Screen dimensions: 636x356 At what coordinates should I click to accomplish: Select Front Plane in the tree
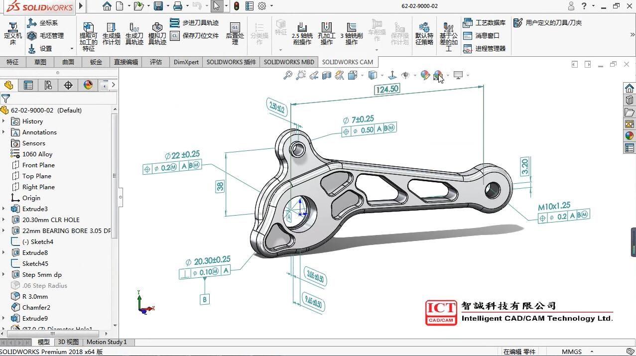coord(38,165)
